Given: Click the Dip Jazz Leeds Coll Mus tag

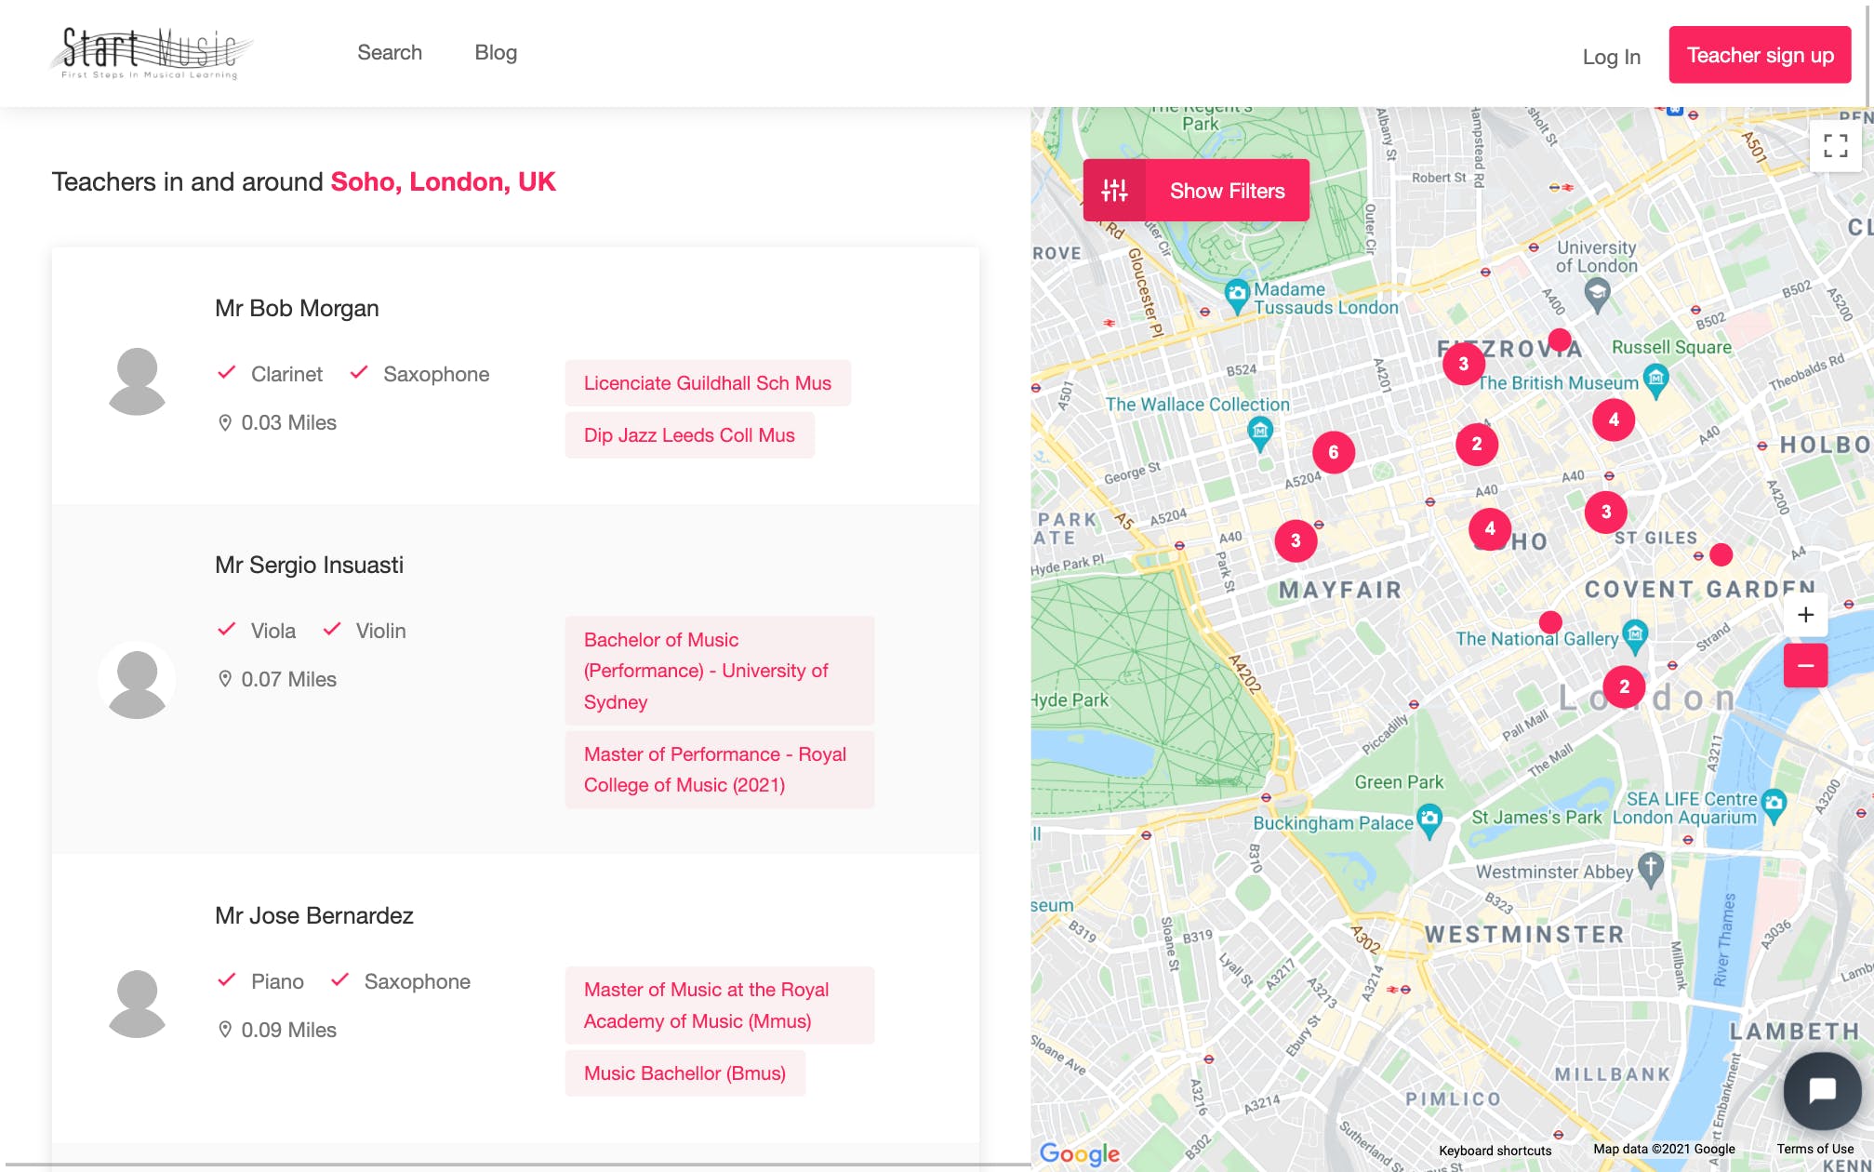Looking at the screenshot, I should (689, 435).
